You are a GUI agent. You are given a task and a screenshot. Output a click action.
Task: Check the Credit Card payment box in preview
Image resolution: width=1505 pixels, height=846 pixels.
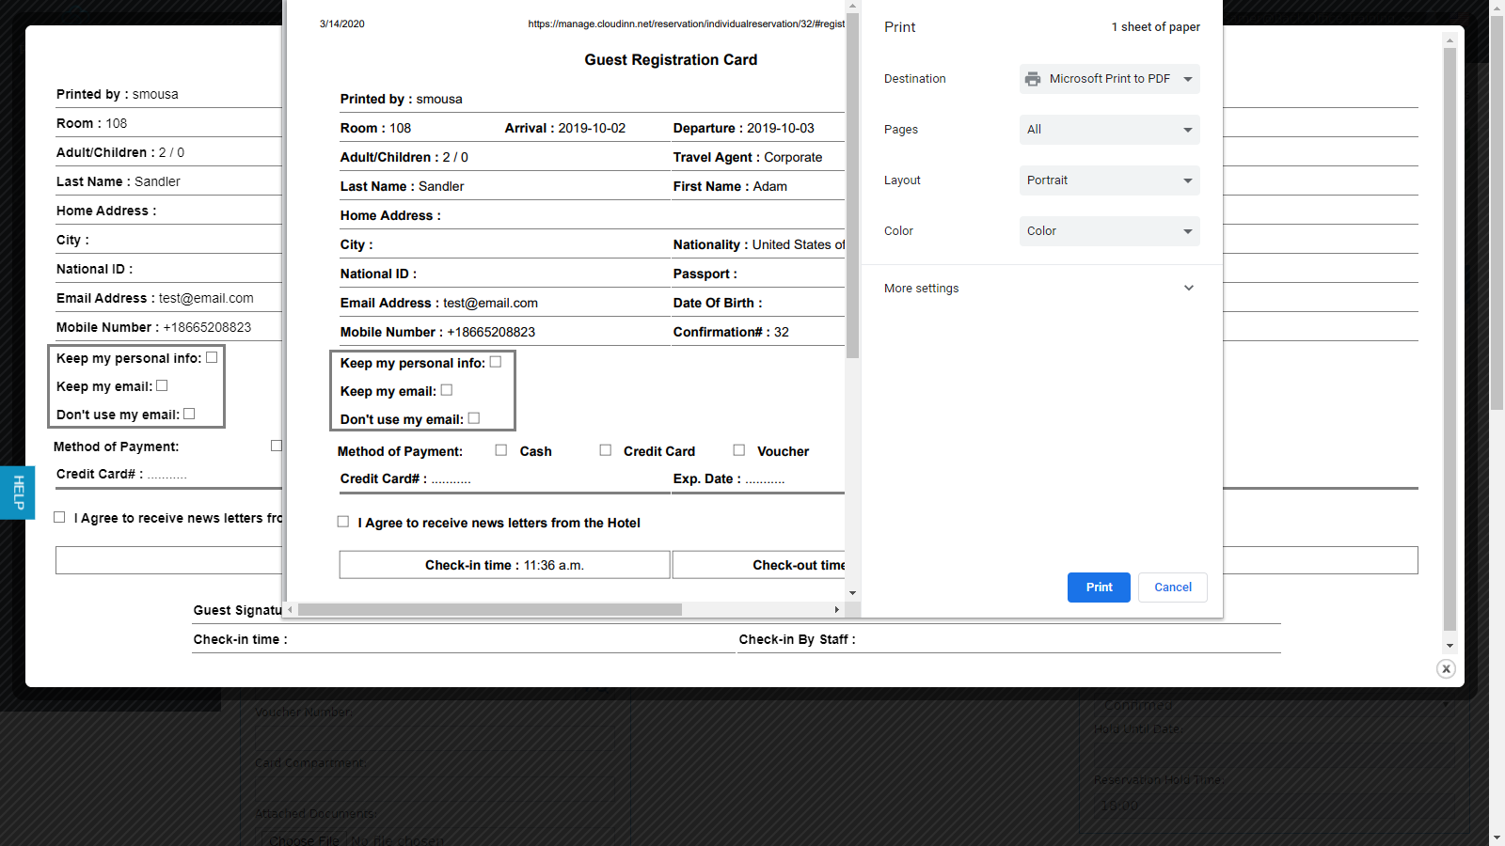click(x=606, y=450)
